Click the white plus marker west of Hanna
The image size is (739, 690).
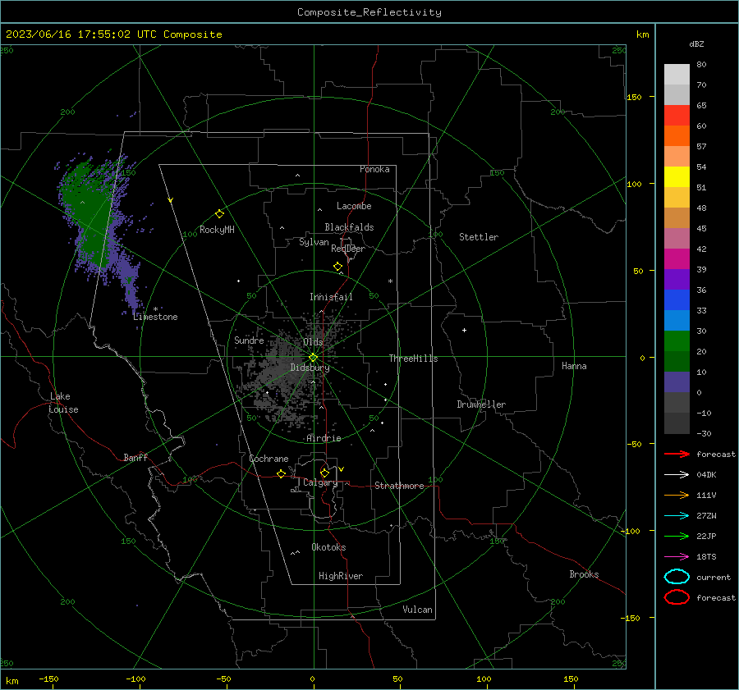click(464, 330)
